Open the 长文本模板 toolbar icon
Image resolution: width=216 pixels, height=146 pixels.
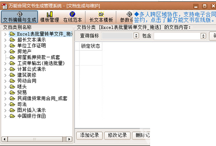pos(101,14)
